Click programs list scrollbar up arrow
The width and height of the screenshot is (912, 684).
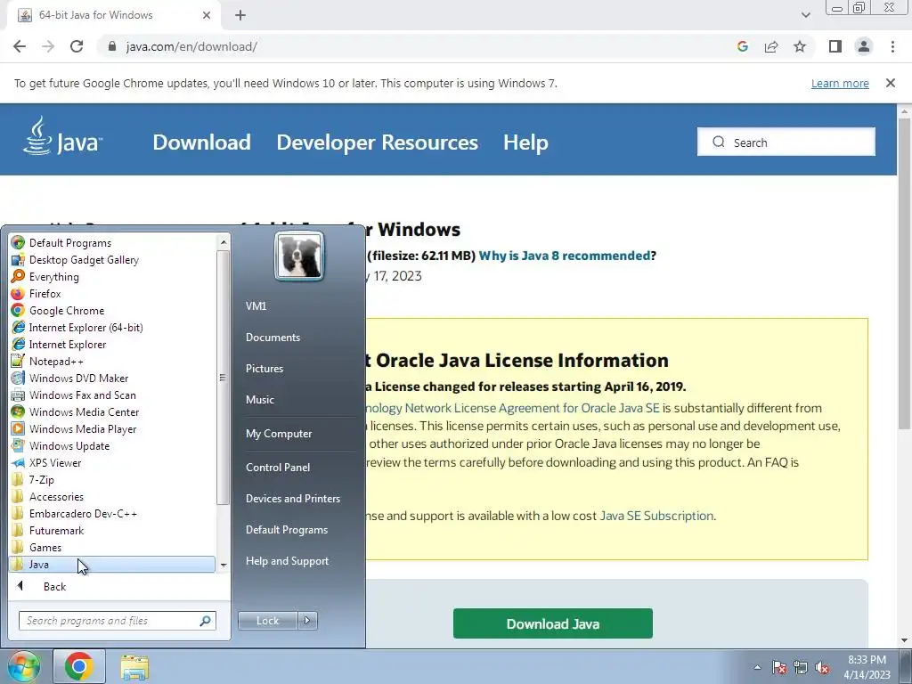(x=224, y=241)
